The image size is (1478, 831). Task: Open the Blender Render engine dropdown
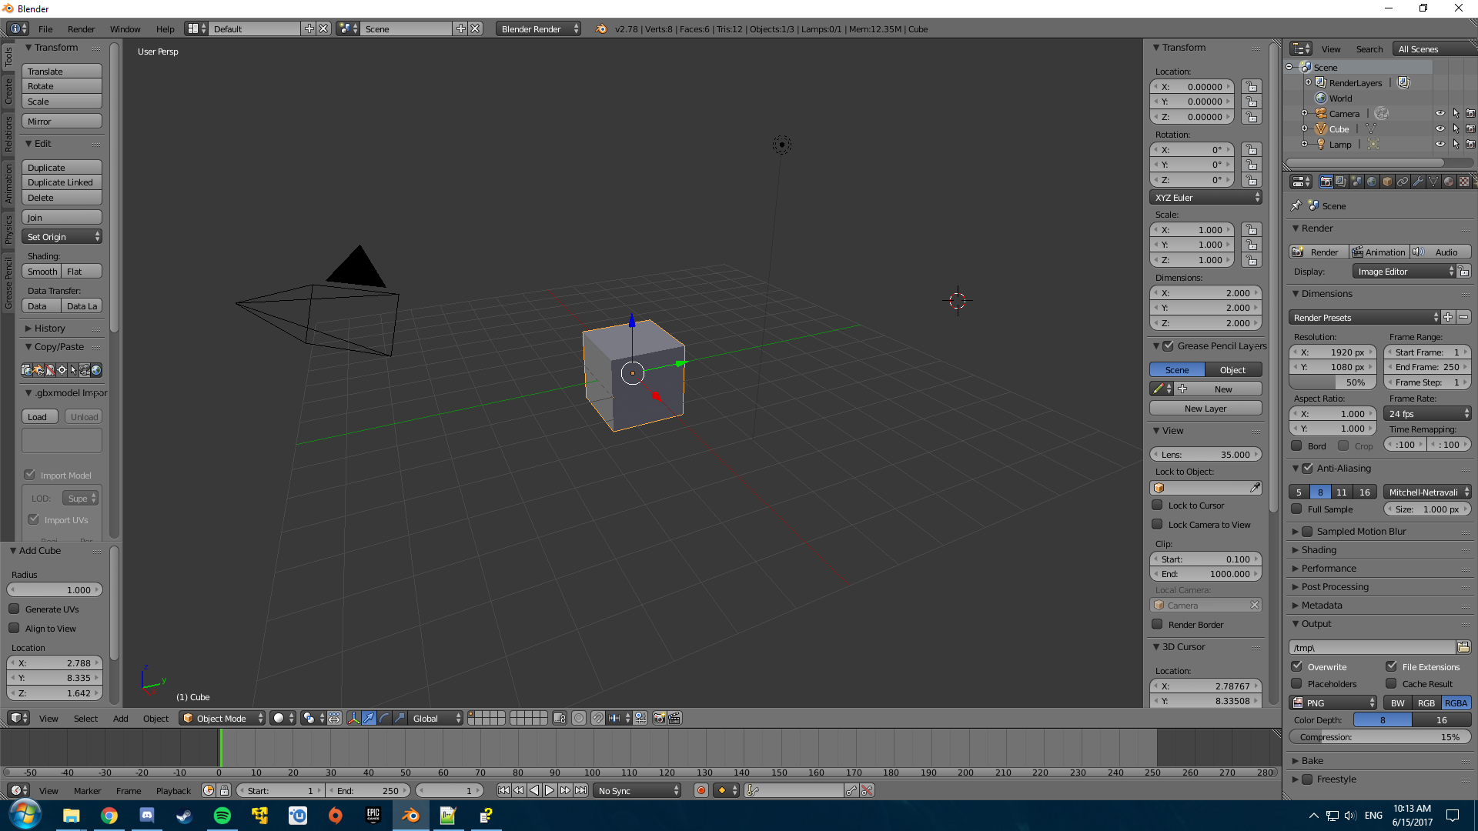tap(539, 28)
